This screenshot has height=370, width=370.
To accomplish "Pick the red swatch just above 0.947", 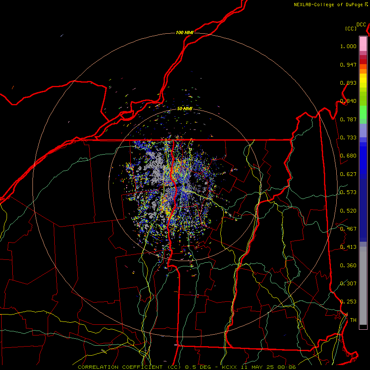I will pyautogui.click(x=363, y=62).
